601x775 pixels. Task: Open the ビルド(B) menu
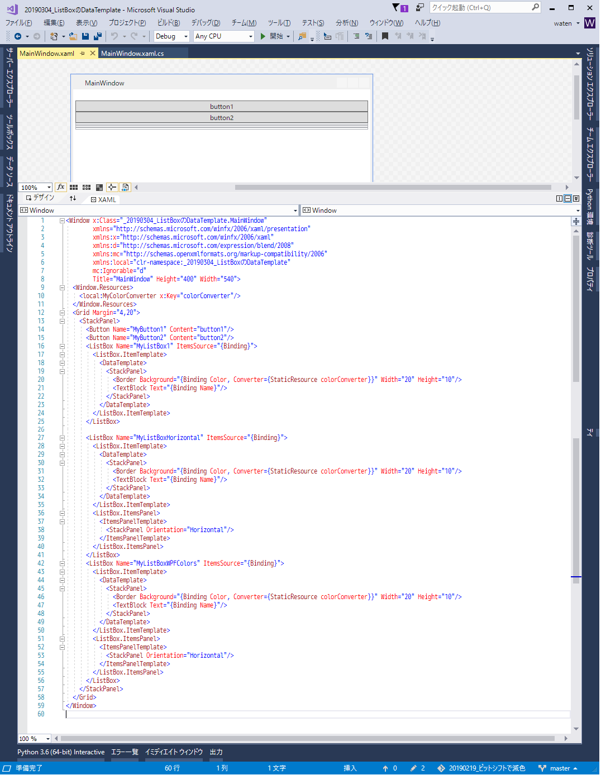click(169, 23)
